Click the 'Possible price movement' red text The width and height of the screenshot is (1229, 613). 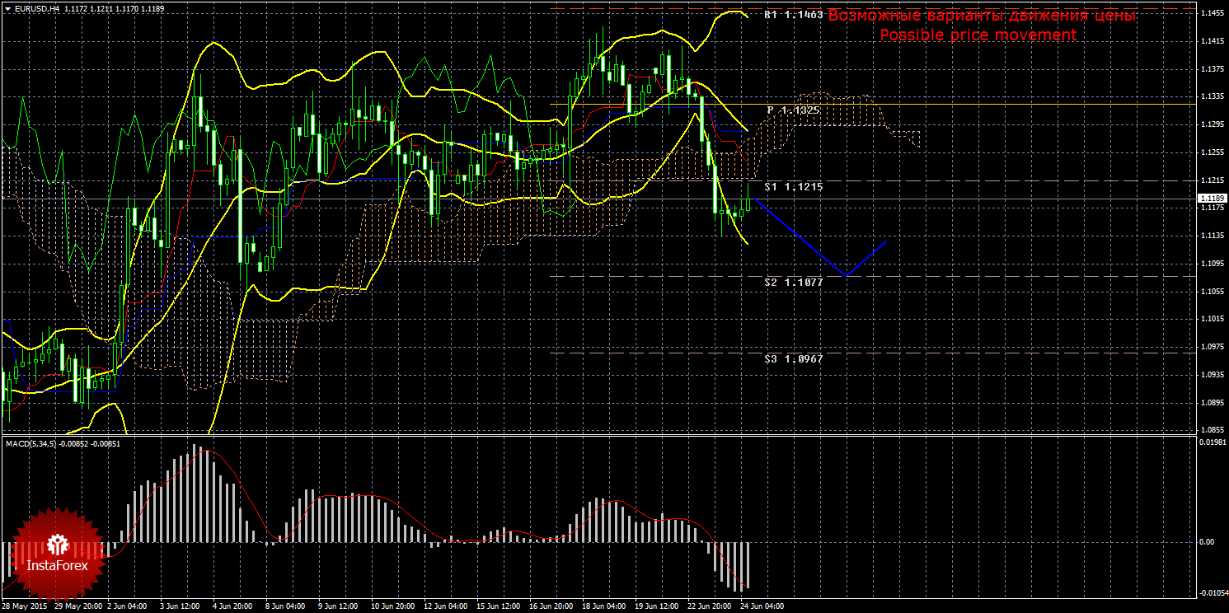click(x=978, y=35)
